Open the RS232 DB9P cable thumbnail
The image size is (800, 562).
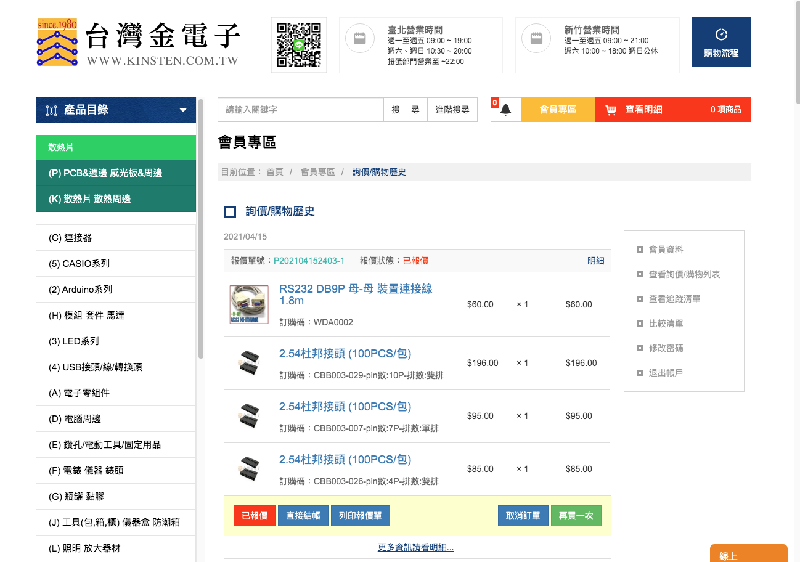(x=249, y=304)
